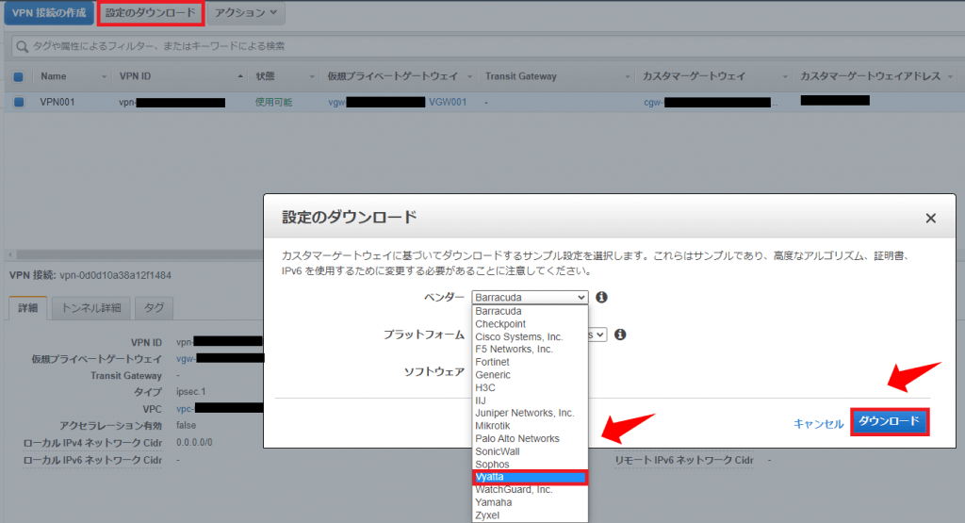This screenshot has width=965, height=523.
Task: Select F5 Networks, Inc. in vendor list
Action: pyautogui.click(x=530, y=350)
